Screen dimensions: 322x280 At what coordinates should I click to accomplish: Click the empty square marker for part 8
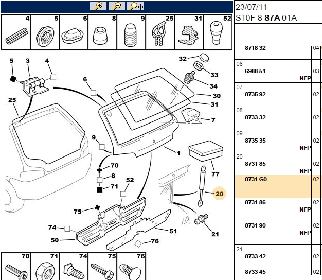100,180
